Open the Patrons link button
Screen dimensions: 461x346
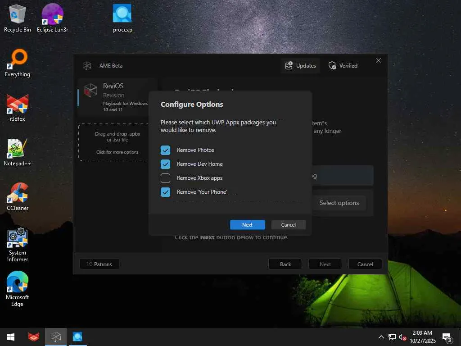click(99, 264)
